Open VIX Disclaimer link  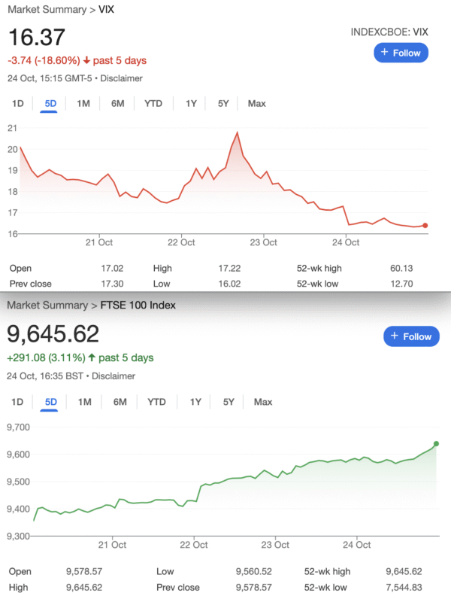123,78
